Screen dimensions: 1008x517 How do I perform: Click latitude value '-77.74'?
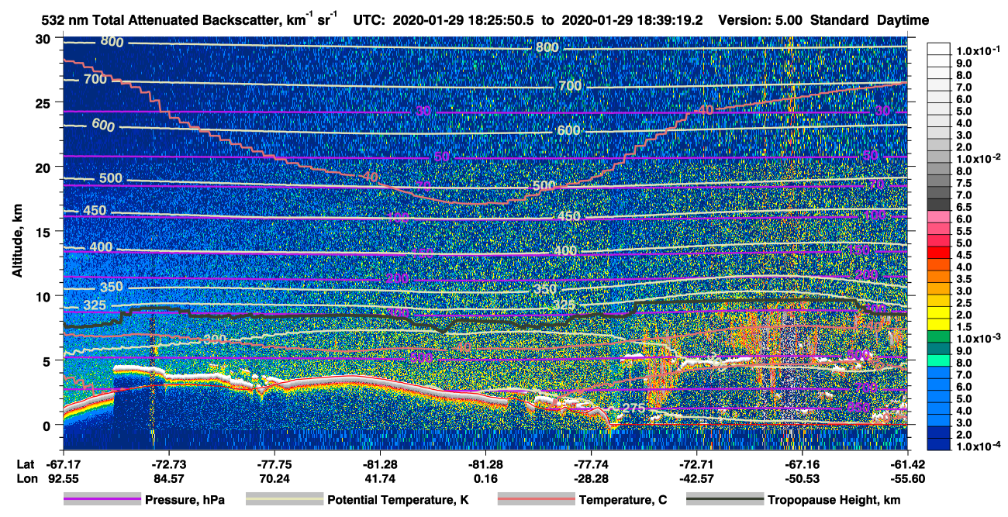click(x=591, y=464)
